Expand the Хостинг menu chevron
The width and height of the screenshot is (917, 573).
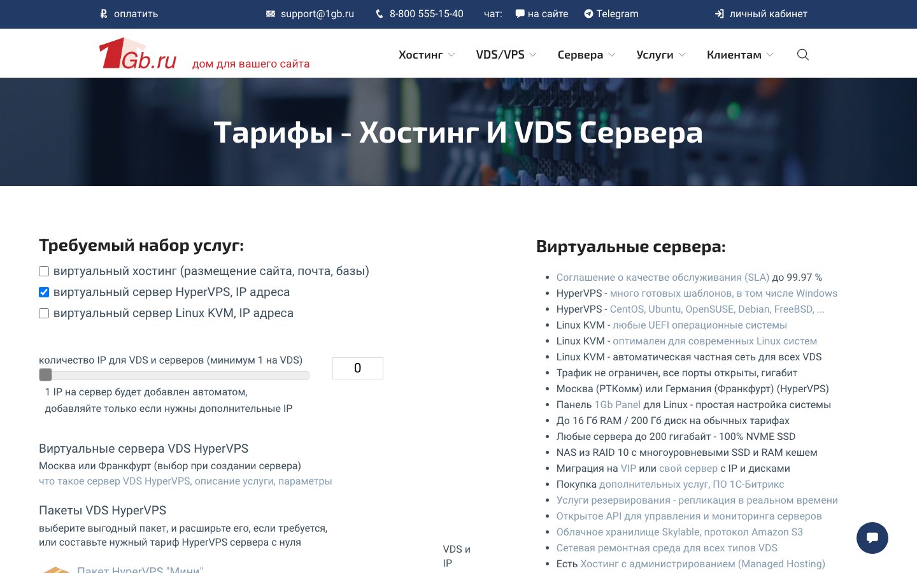(x=451, y=55)
